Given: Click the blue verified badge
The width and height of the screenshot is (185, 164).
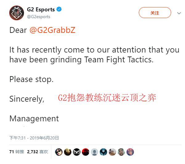Looking at the screenshot, I should (x=59, y=9).
